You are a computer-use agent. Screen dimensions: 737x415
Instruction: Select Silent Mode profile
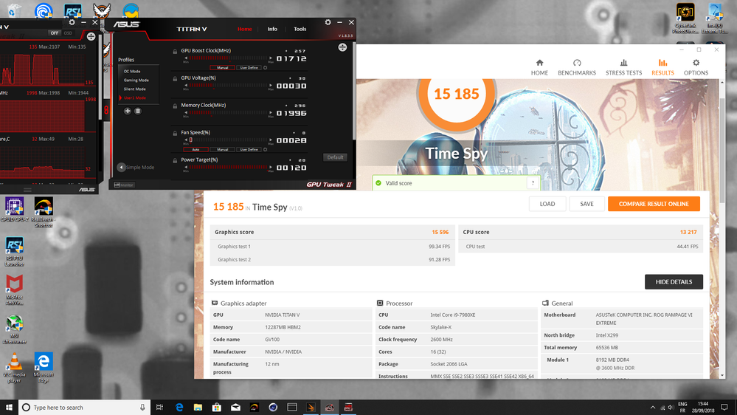[134, 89]
